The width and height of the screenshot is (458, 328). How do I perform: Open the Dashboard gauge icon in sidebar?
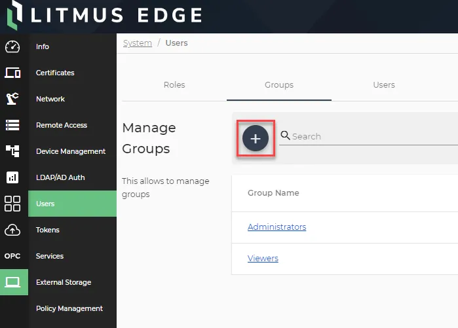coord(12,46)
